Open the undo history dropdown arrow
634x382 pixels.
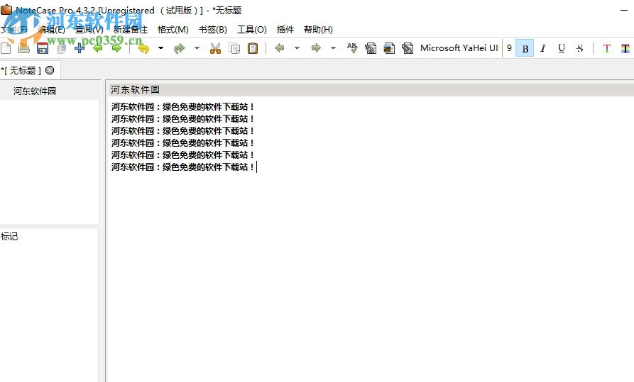pyautogui.click(x=160, y=48)
